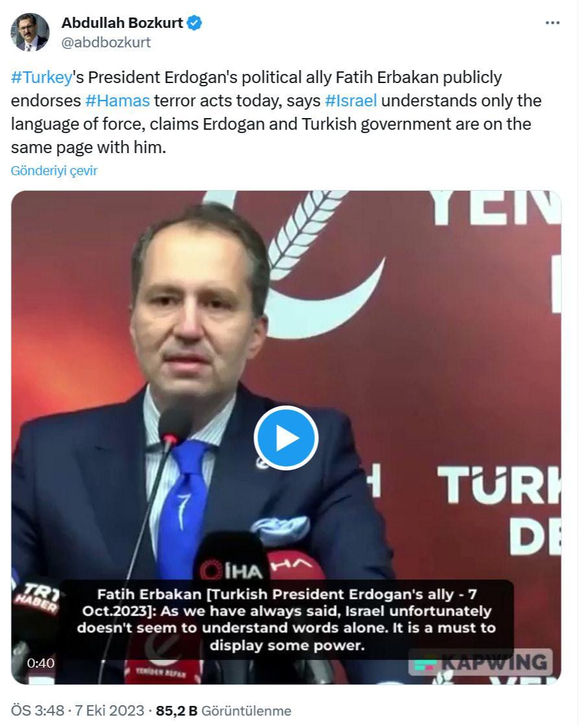Viewport: 588px width, 726px height.
Task: Click the blue verified badge
Action: pos(194,23)
